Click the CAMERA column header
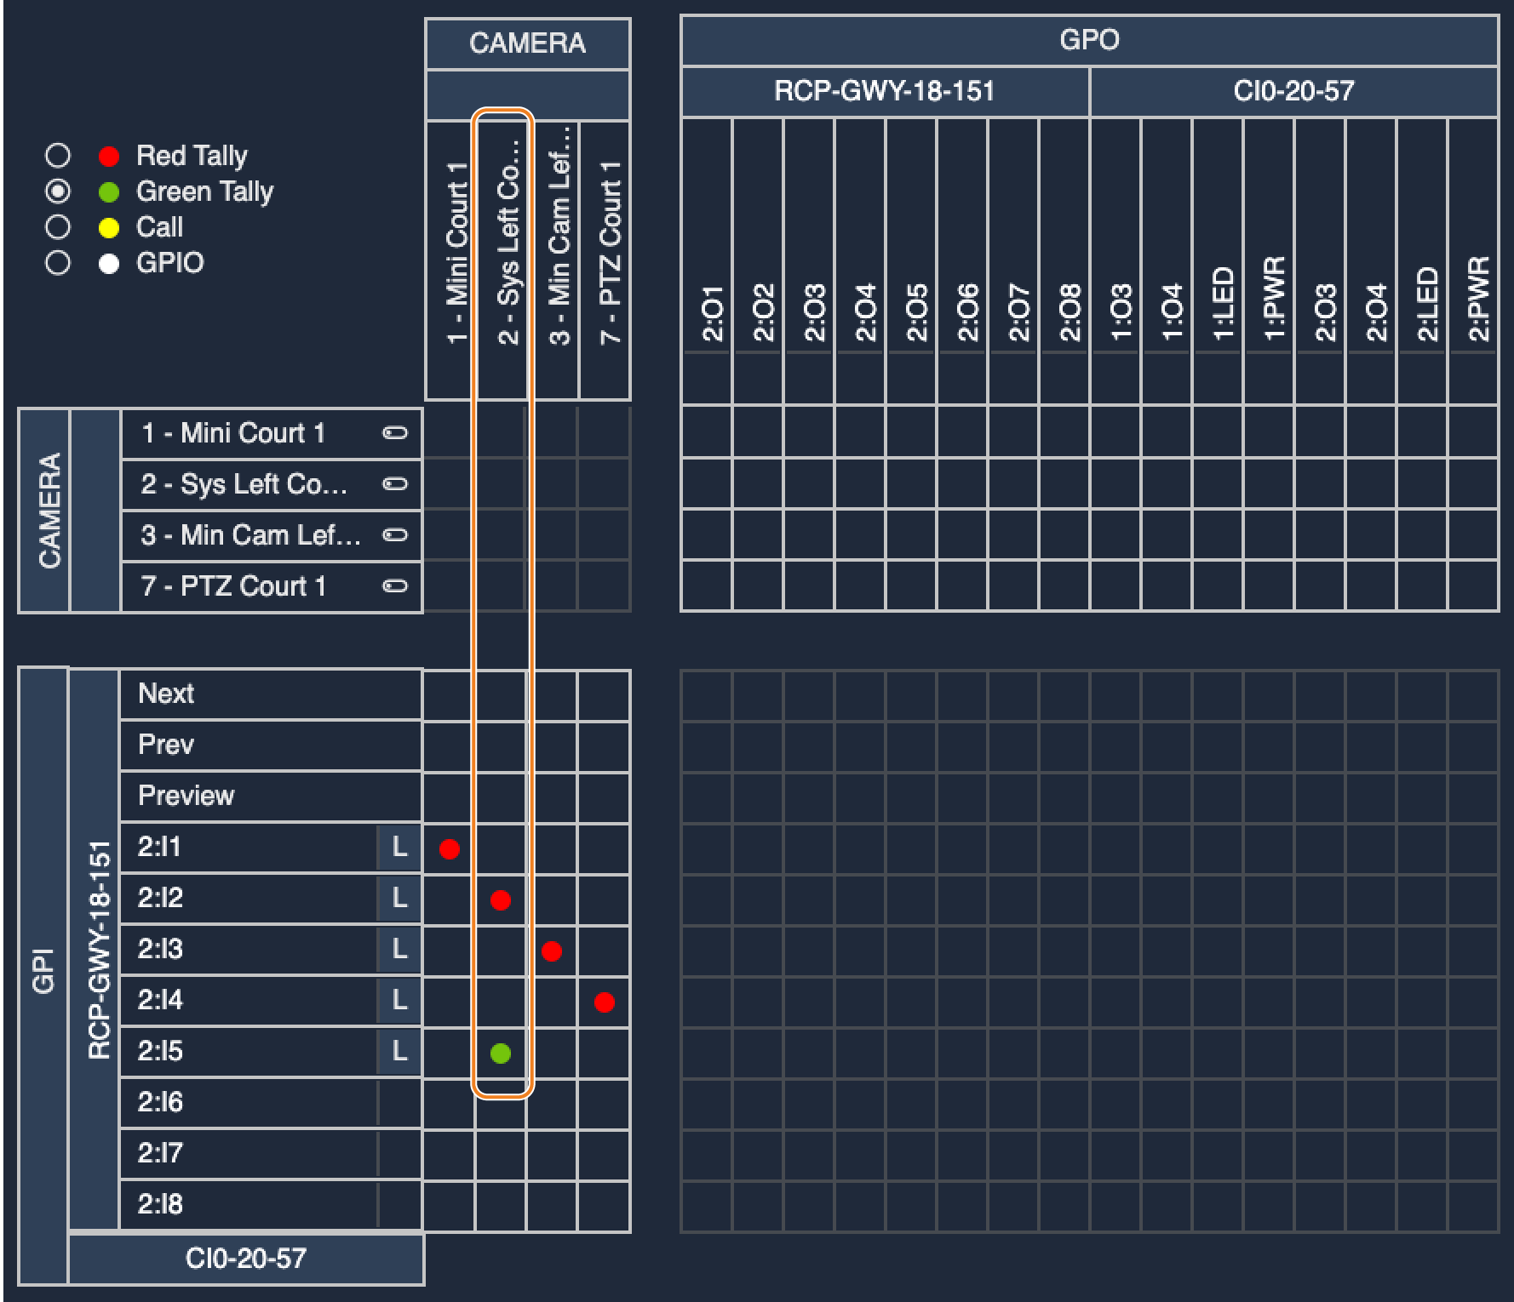The width and height of the screenshot is (1514, 1302). pyautogui.click(x=527, y=43)
